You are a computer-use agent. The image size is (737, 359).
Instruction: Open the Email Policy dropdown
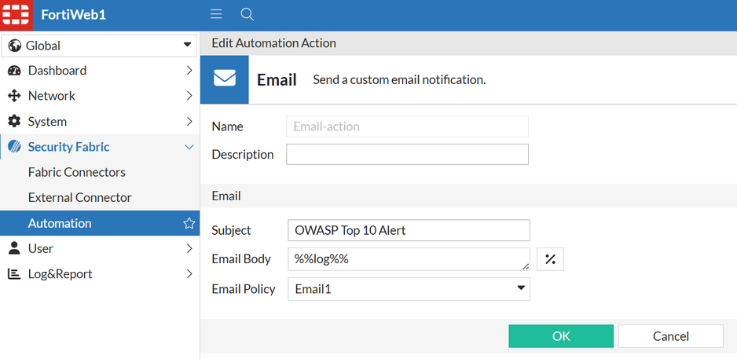coord(409,289)
